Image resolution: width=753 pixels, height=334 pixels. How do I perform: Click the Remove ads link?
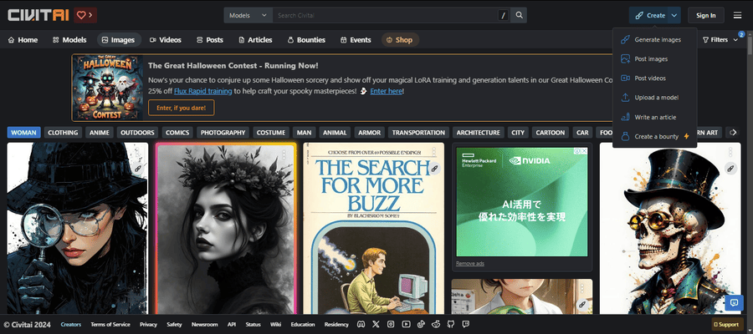pyautogui.click(x=470, y=264)
